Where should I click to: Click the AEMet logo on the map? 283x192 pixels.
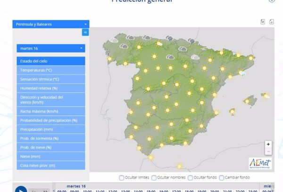tap(260, 163)
